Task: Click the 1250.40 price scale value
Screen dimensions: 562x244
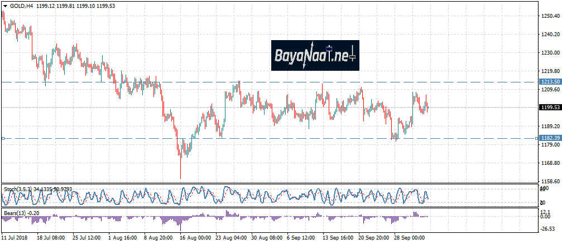Action: (549, 16)
